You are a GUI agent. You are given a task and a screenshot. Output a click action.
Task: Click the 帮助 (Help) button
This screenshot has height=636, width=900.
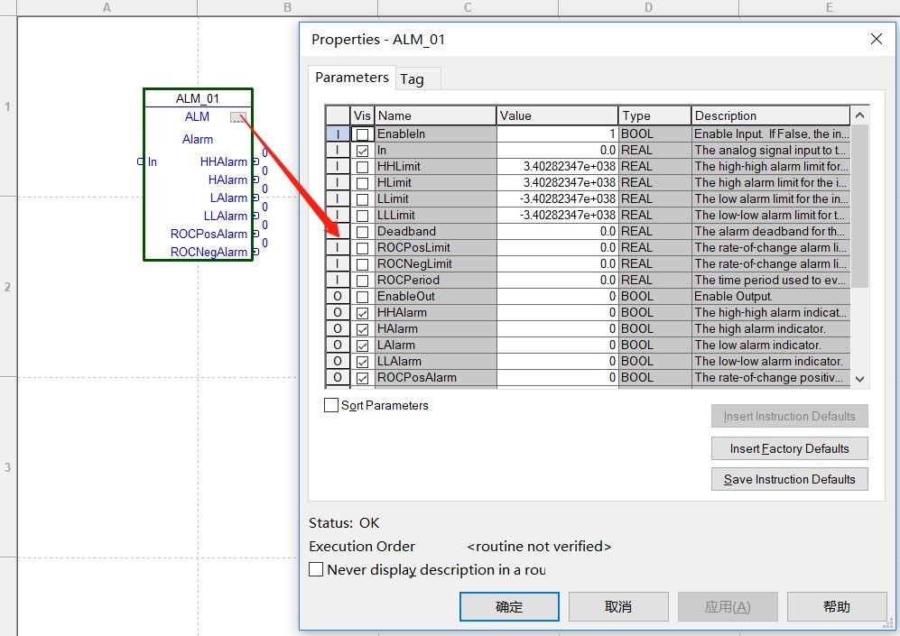836,607
